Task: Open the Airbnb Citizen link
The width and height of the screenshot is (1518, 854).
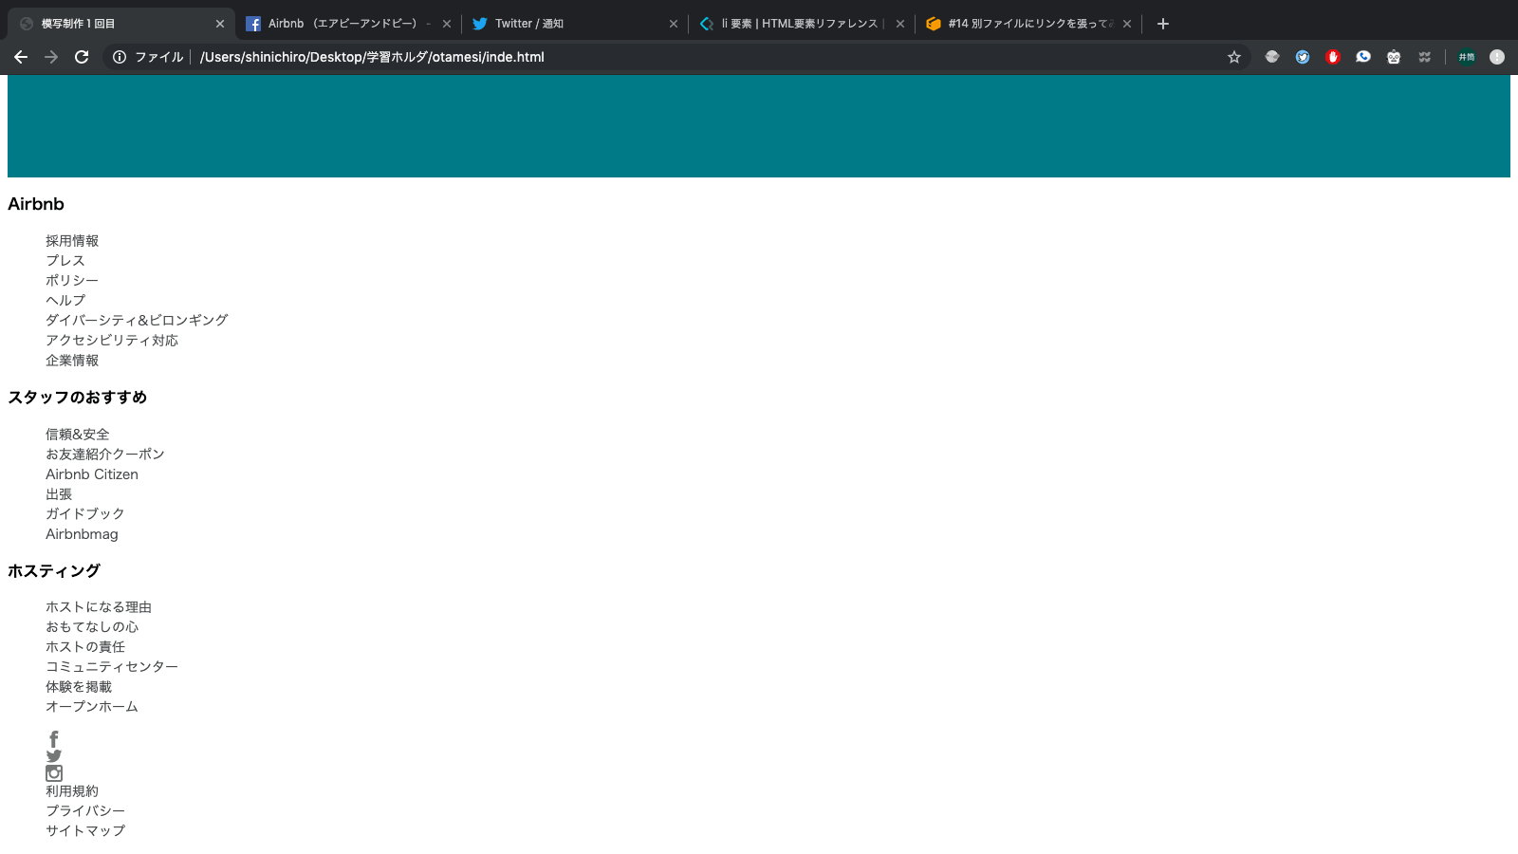Action: point(92,474)
